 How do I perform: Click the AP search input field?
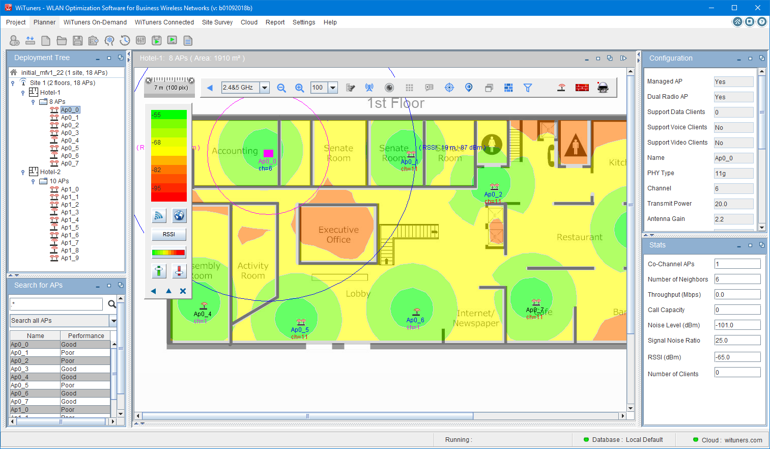click(x=56, y=304)
